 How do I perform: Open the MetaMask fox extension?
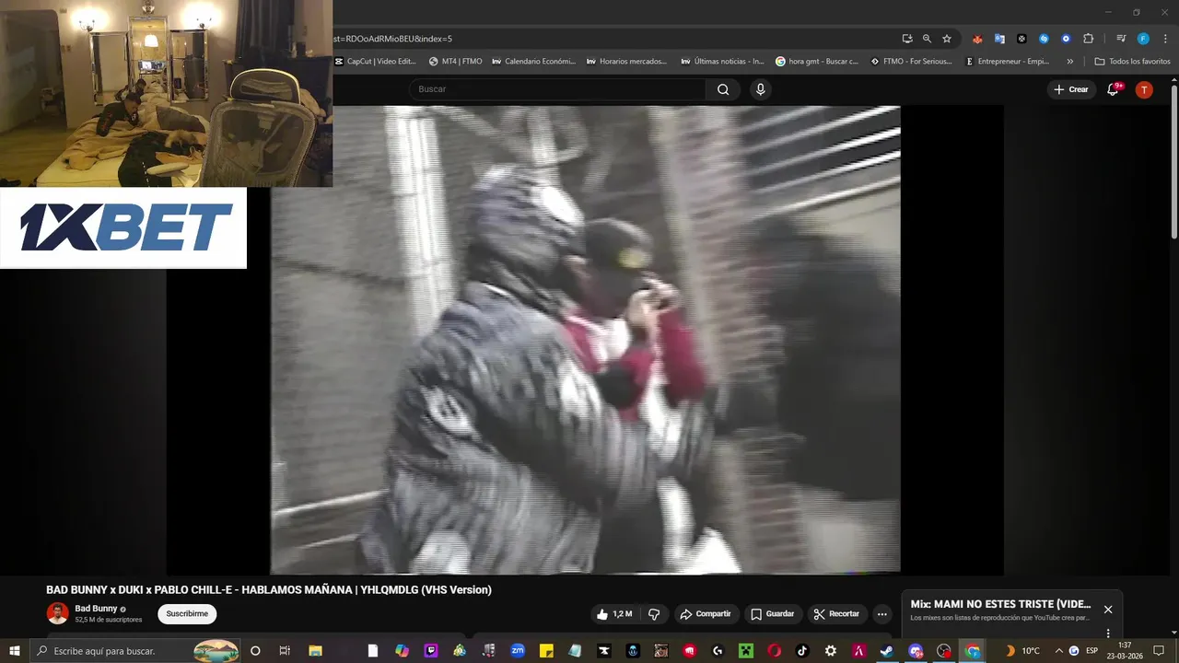pos(977,39)
